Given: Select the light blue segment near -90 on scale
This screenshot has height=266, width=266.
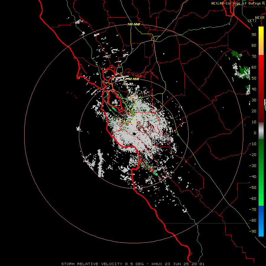Looking at the screenshot, I should tap(261, 231).
